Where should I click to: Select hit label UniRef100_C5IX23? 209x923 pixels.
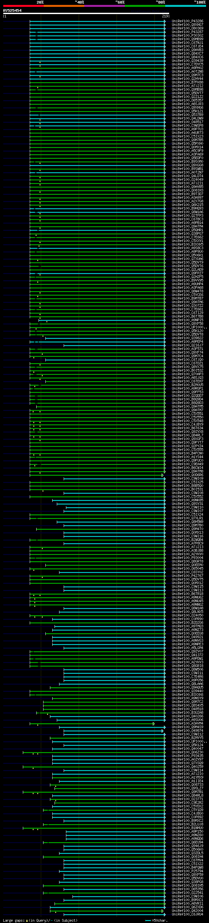pyautogui.click(x=187, y=136)
